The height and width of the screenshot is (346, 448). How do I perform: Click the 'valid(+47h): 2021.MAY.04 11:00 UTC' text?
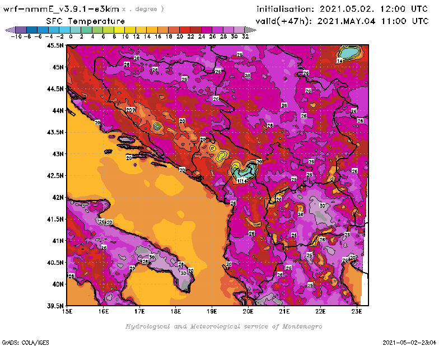[x=342, y=21]
